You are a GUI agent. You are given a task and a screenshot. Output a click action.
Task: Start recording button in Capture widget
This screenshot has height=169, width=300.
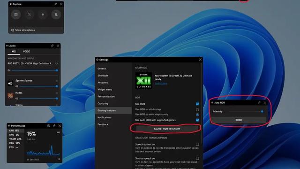coord(43,15)
